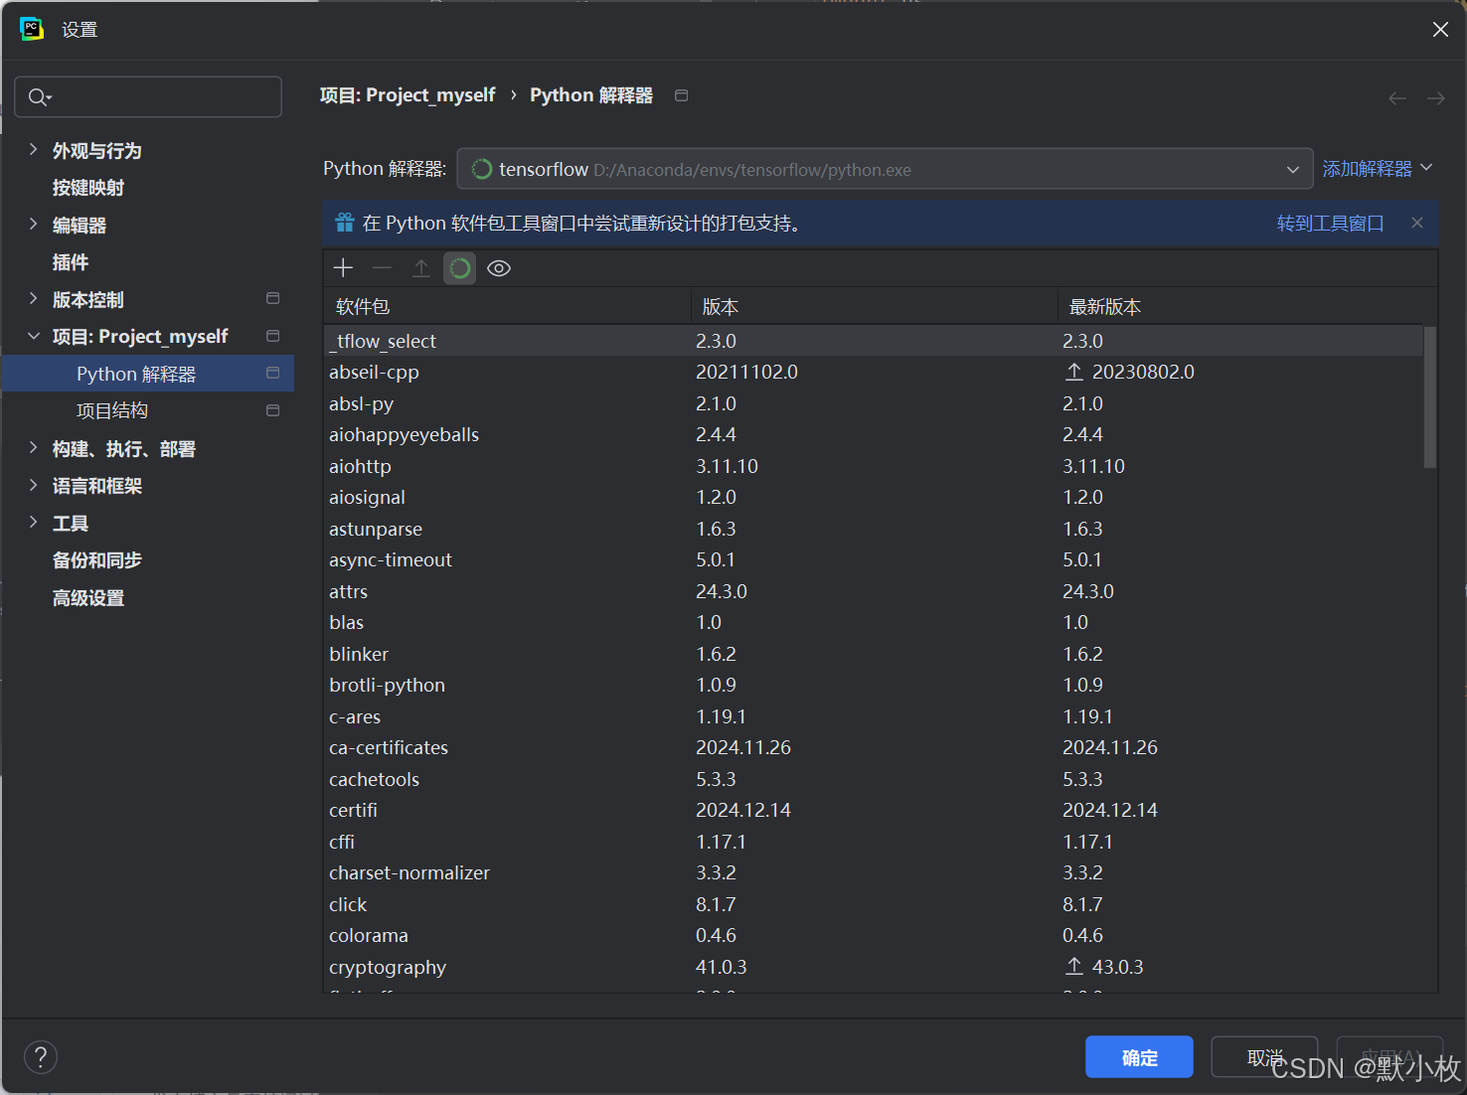Toggle the show early releases eye icon
This screenshot has width=1467, height=1095.
[499, 268]
